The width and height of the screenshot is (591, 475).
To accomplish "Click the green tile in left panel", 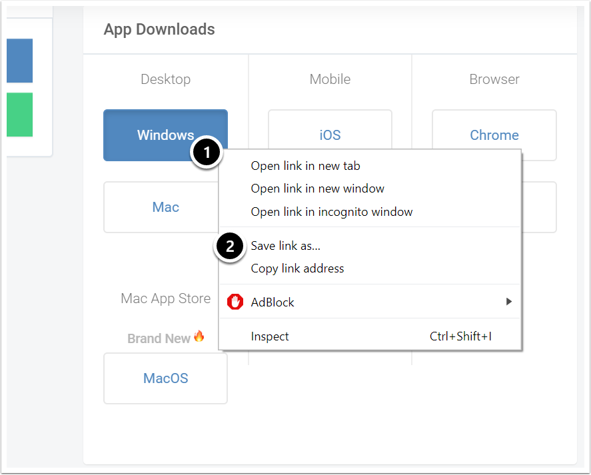I will (19, 115).
